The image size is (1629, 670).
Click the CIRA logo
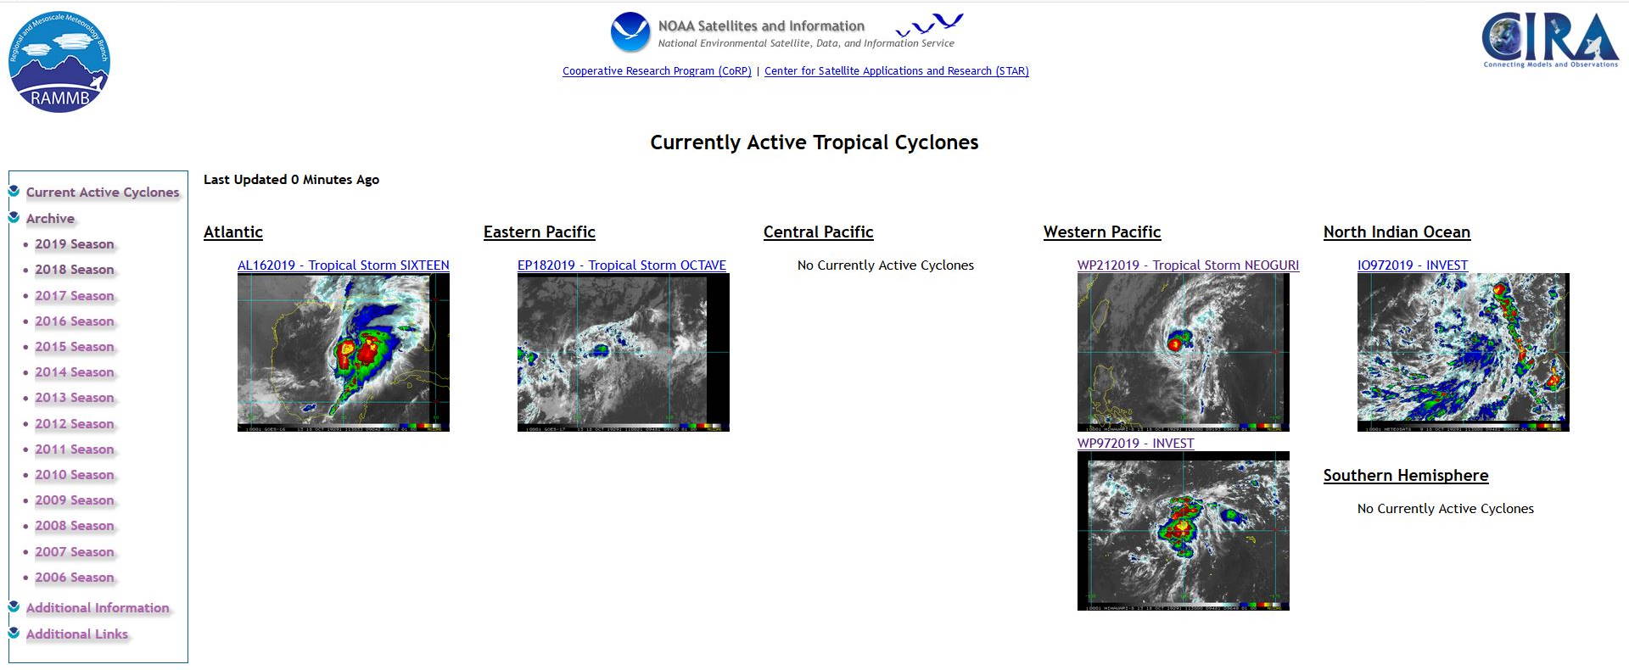tap(1550, 40)
